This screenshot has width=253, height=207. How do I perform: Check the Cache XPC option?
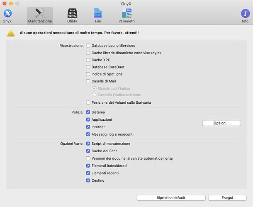[x=88, y=60]
